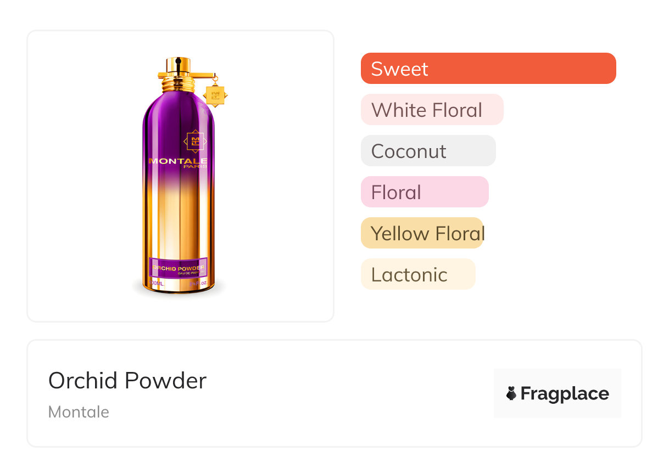Click the Fragplace perfume bottle logo icon

click(511, 393)
